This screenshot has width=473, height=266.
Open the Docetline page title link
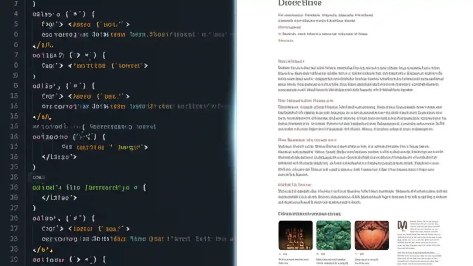point(299,3)
